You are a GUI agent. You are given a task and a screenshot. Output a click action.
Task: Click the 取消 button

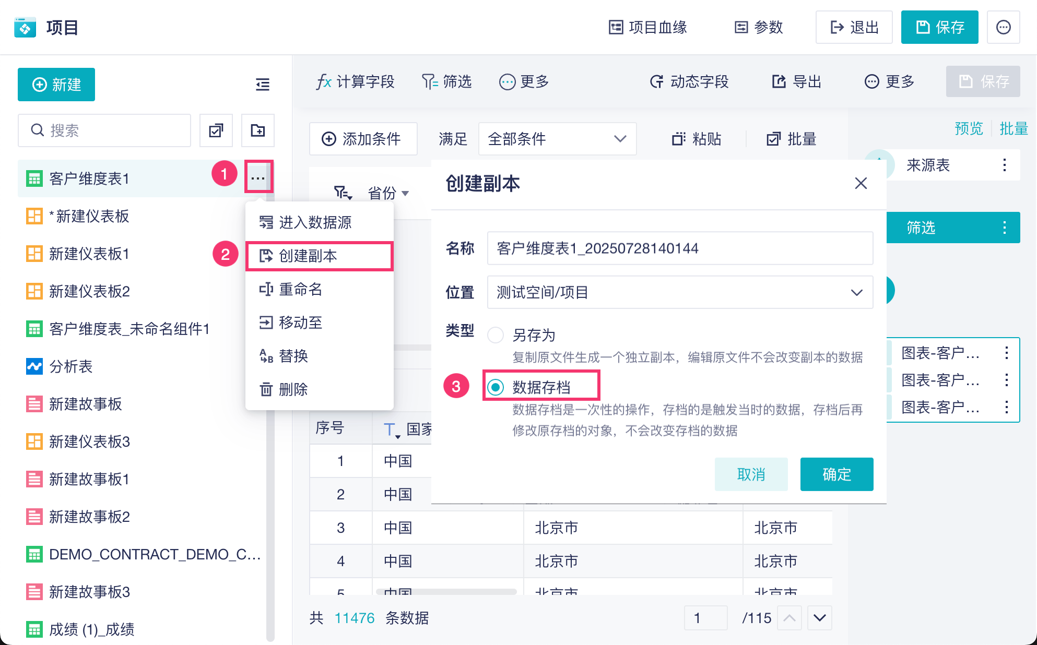[x=750, y=474]
